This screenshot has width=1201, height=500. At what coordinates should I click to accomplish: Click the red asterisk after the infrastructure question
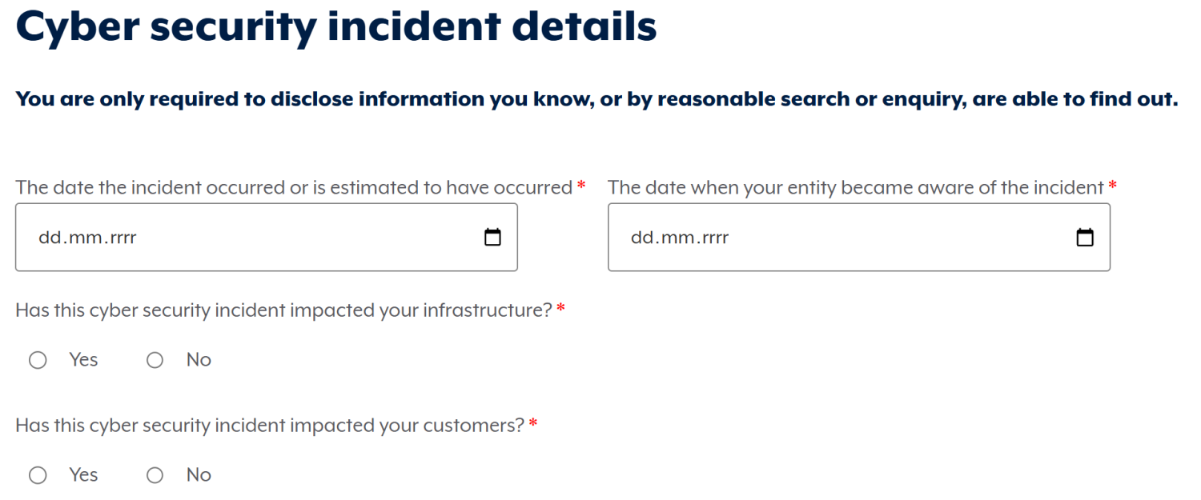[x=560, y=308]
